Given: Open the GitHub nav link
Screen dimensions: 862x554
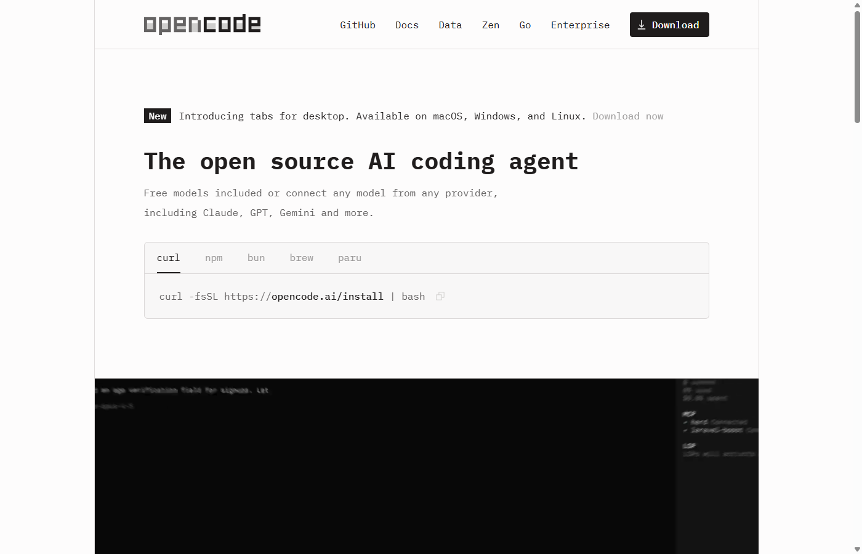Looking at the screenshot, I should (x=358, y=25).
